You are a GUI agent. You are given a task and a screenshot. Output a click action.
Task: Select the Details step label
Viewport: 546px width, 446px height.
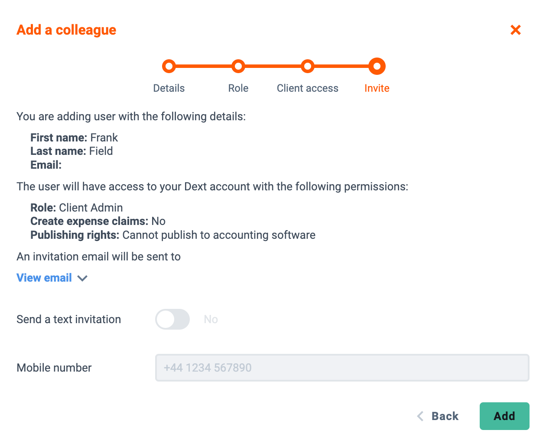click(169, 88)
